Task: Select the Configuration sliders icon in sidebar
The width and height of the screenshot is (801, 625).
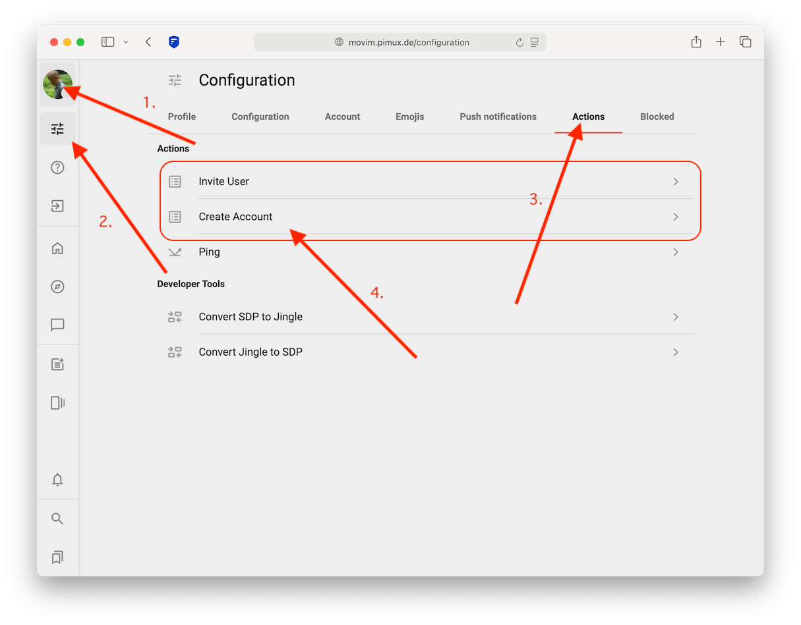Action: [57, 128]
